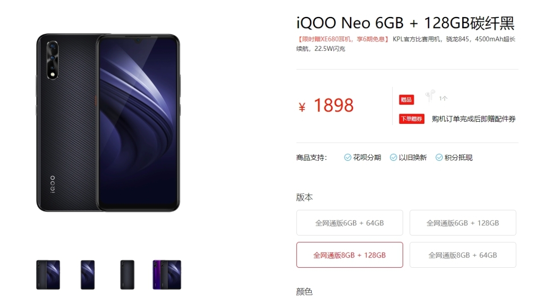Viewport: 535px width, 302px height.
Task: Choose the 全网通版8GB + 64GB option
Action: (x=463, y=255)
